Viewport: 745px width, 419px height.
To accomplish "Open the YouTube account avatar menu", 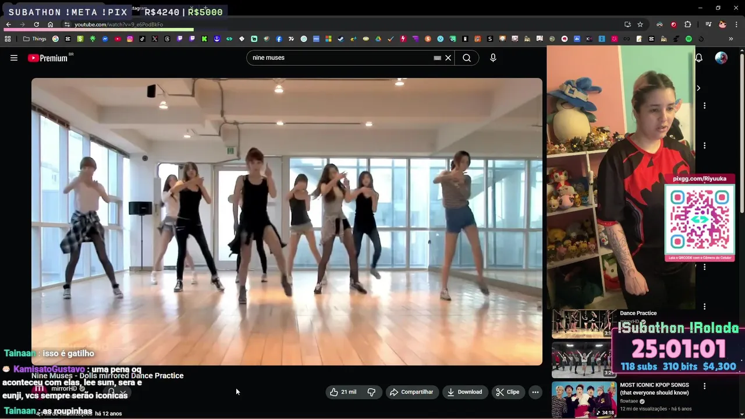I will tap(721, 58).
